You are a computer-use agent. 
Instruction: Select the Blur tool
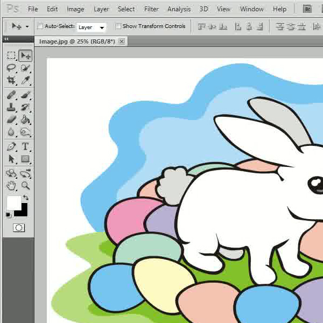(11, 132)
